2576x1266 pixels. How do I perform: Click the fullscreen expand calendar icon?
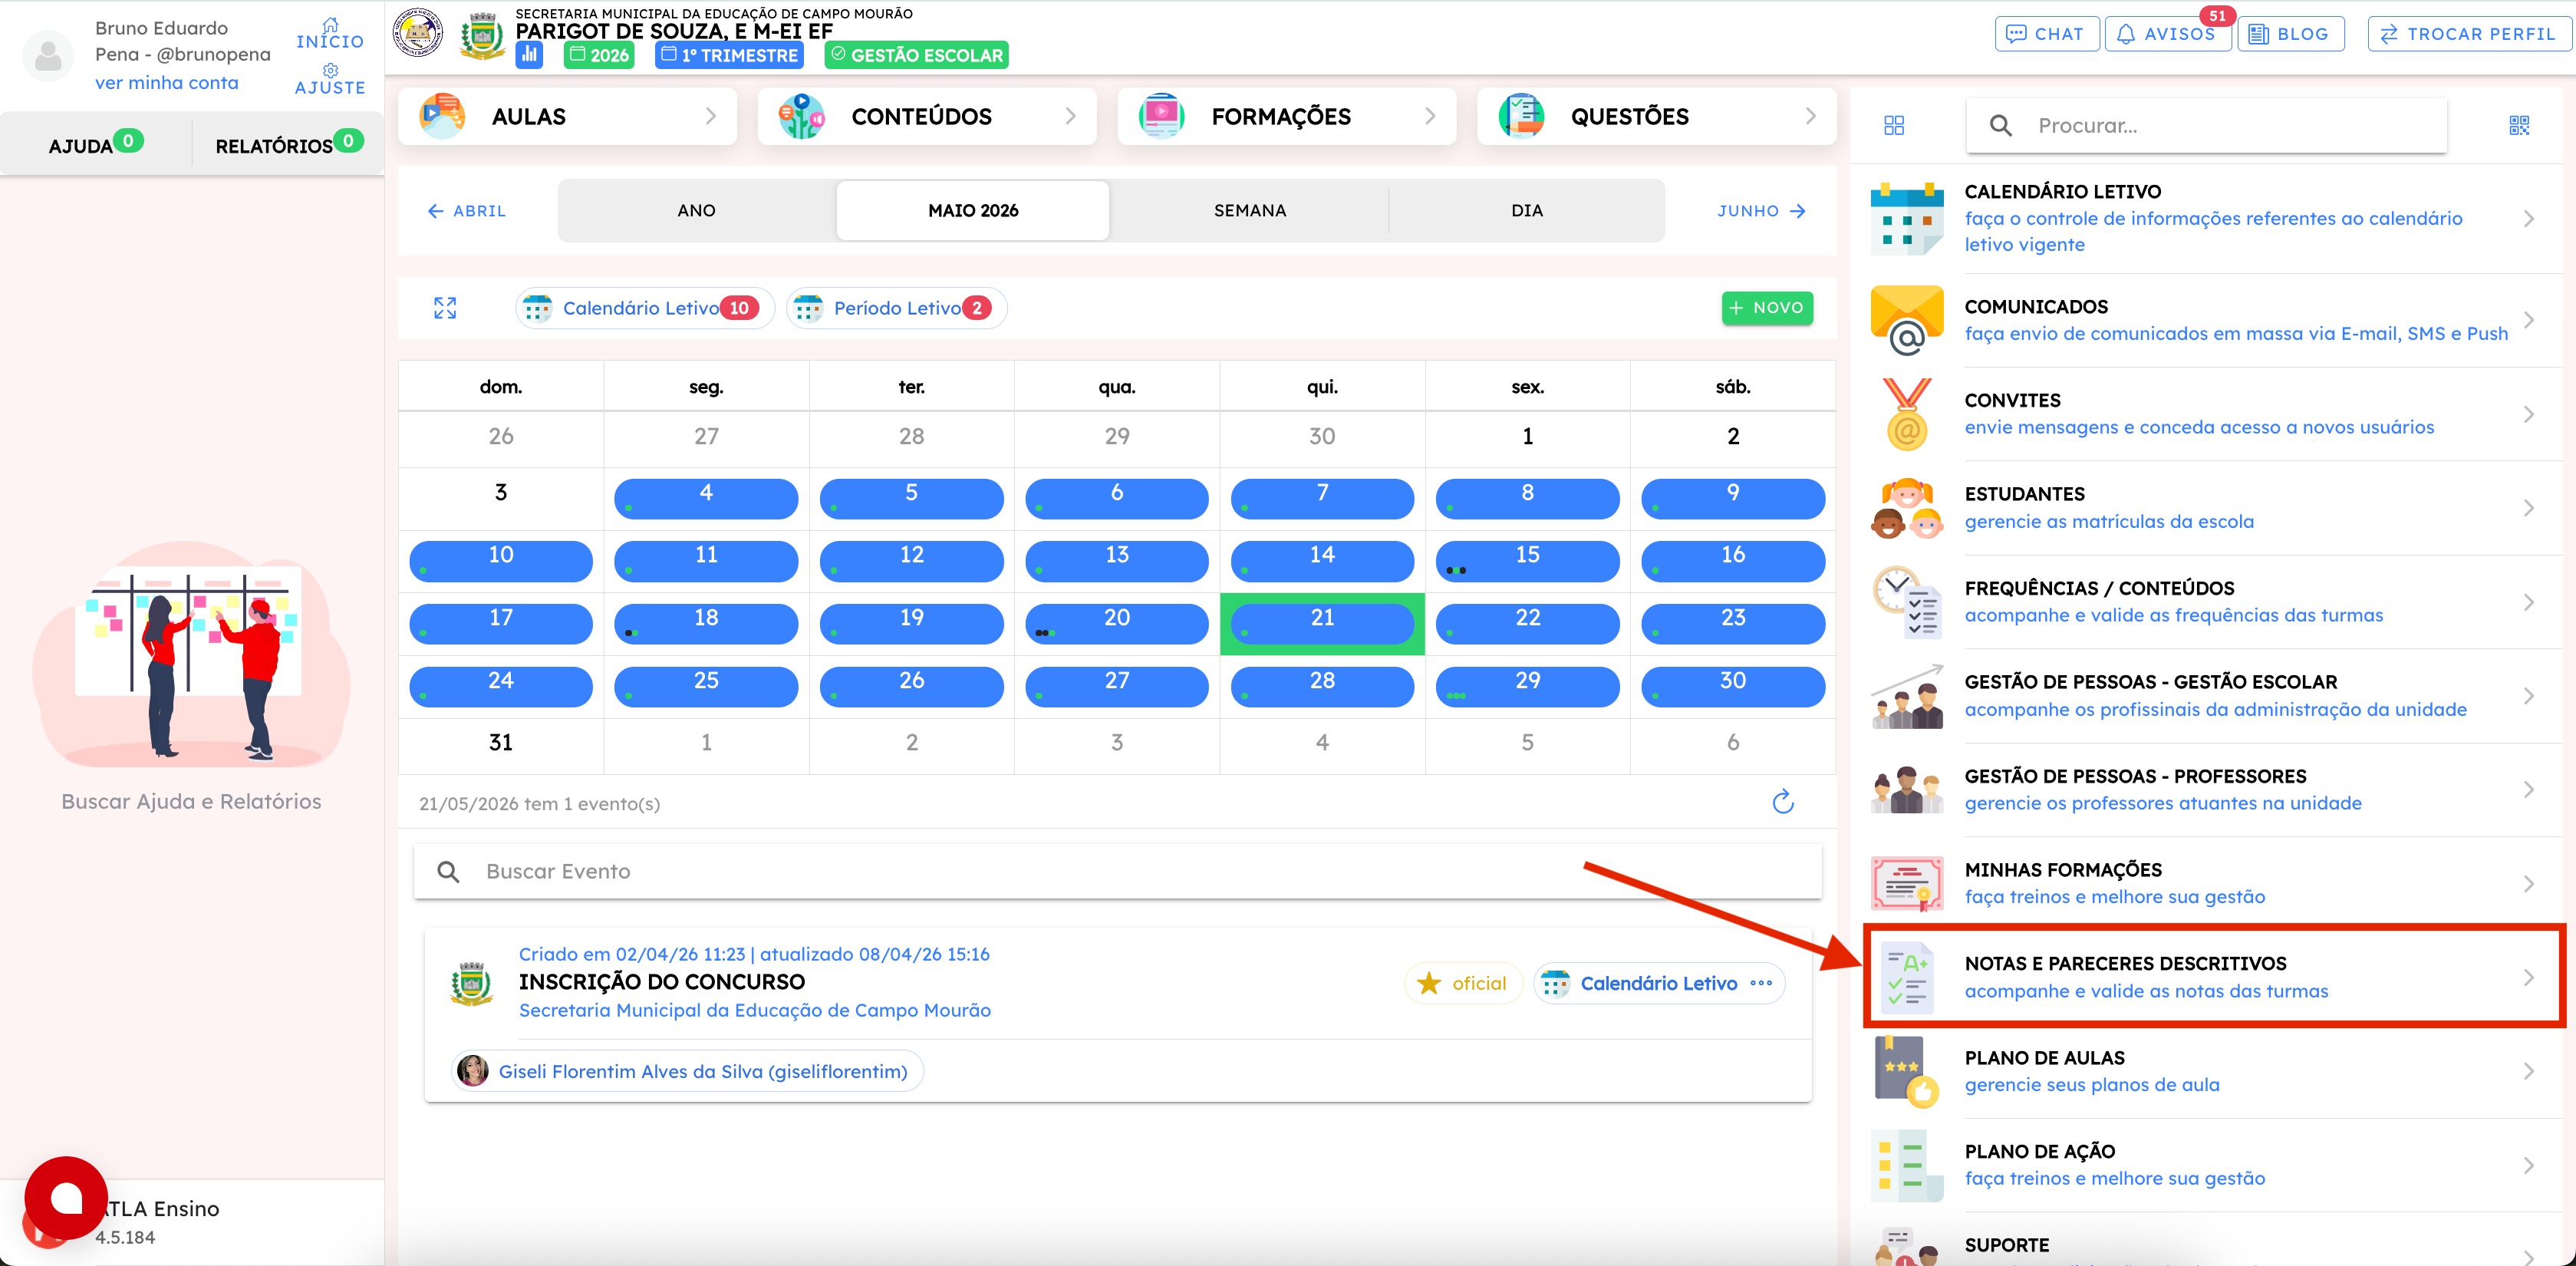click(x=445, y=308)
